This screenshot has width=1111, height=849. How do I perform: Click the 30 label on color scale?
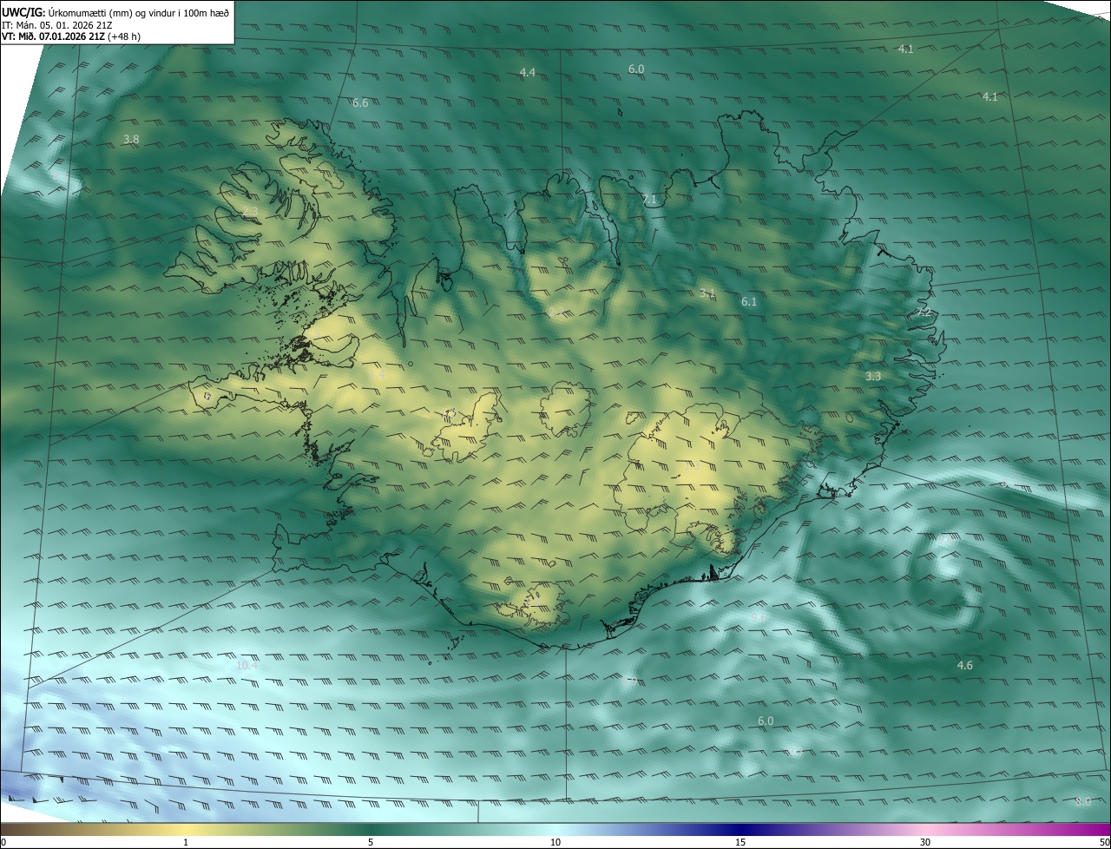(x=925, y=842)
